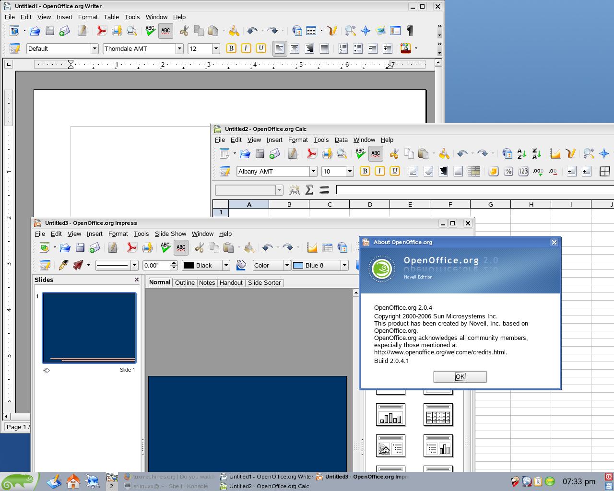
Task: Open a file from Writer's toolbar
Action: click(x=35, y=31)
